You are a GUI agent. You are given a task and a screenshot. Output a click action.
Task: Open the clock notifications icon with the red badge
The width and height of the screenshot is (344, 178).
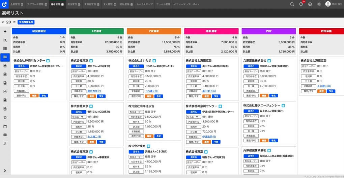[x=301, y=4]
